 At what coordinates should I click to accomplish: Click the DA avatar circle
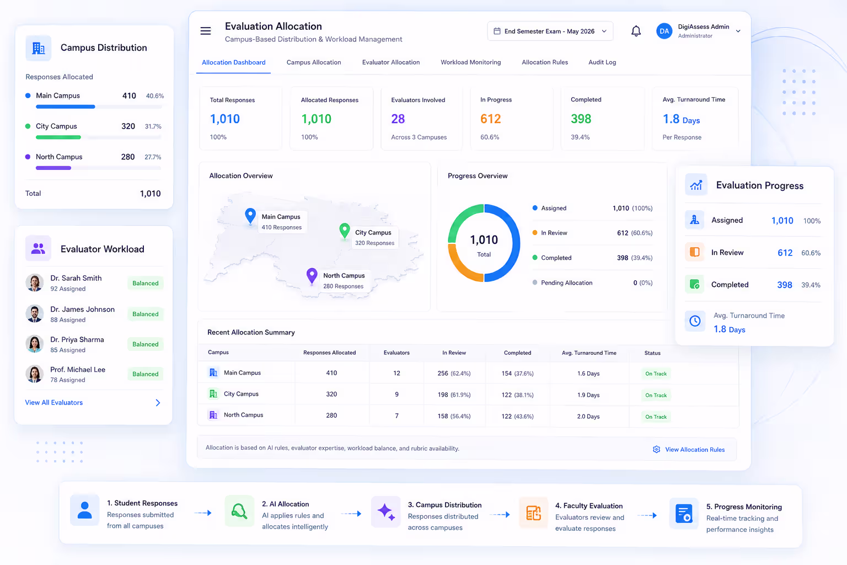click(664, 31)
